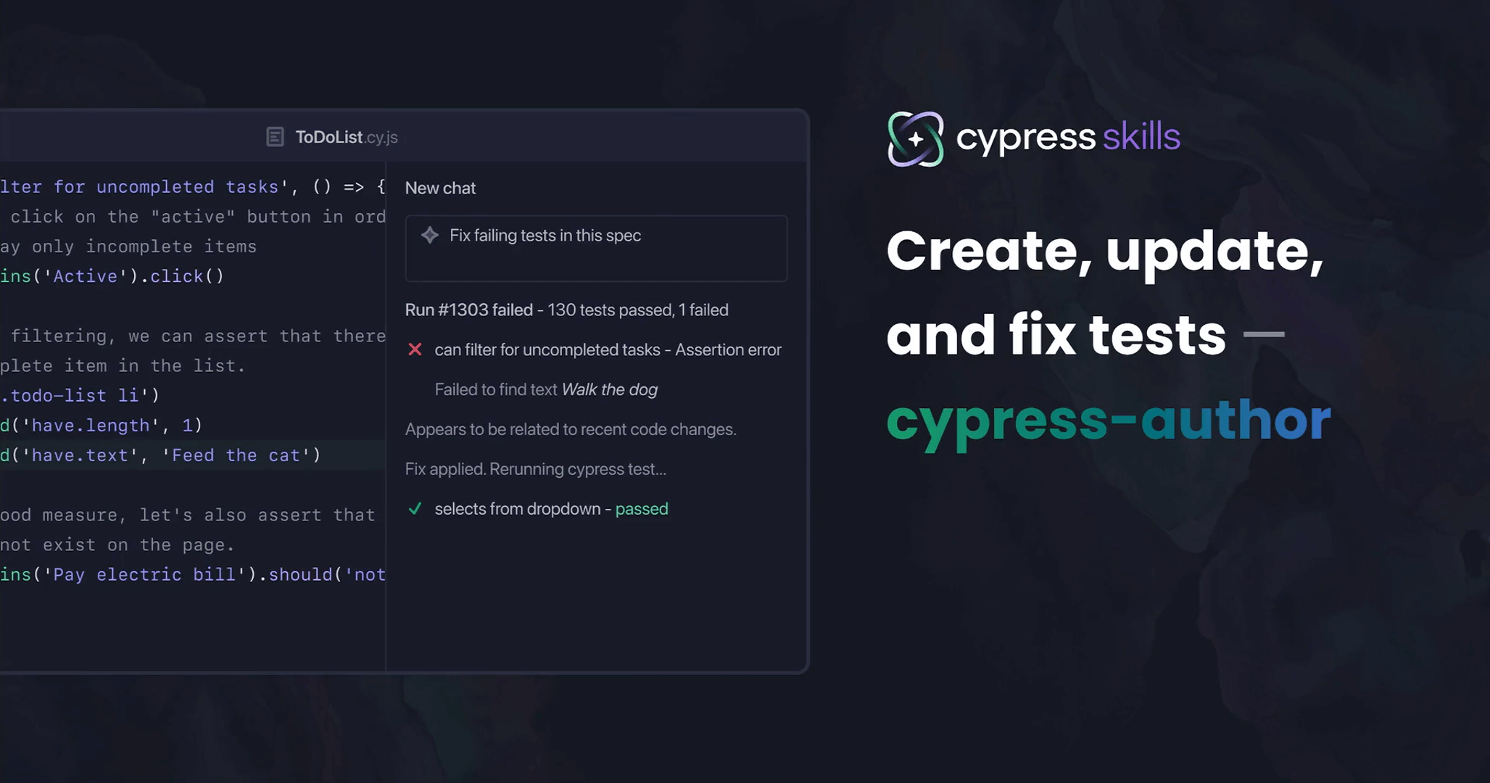Open the New chat panel header
This screenshot has width=1490, height=783.
click(440, 188)
